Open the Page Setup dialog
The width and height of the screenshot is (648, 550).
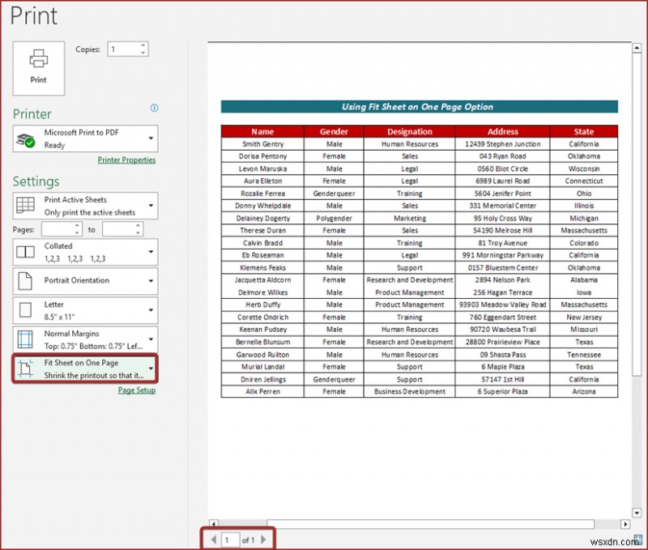(x=136, y=390)
